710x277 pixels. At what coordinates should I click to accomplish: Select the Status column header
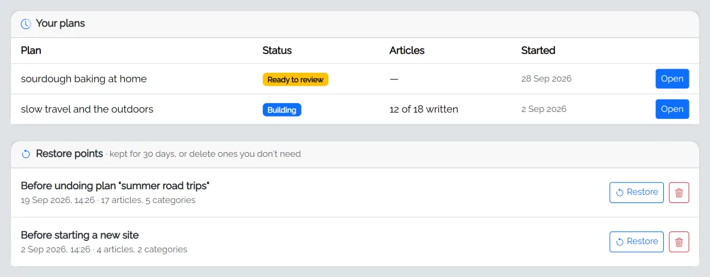(277, 50)
